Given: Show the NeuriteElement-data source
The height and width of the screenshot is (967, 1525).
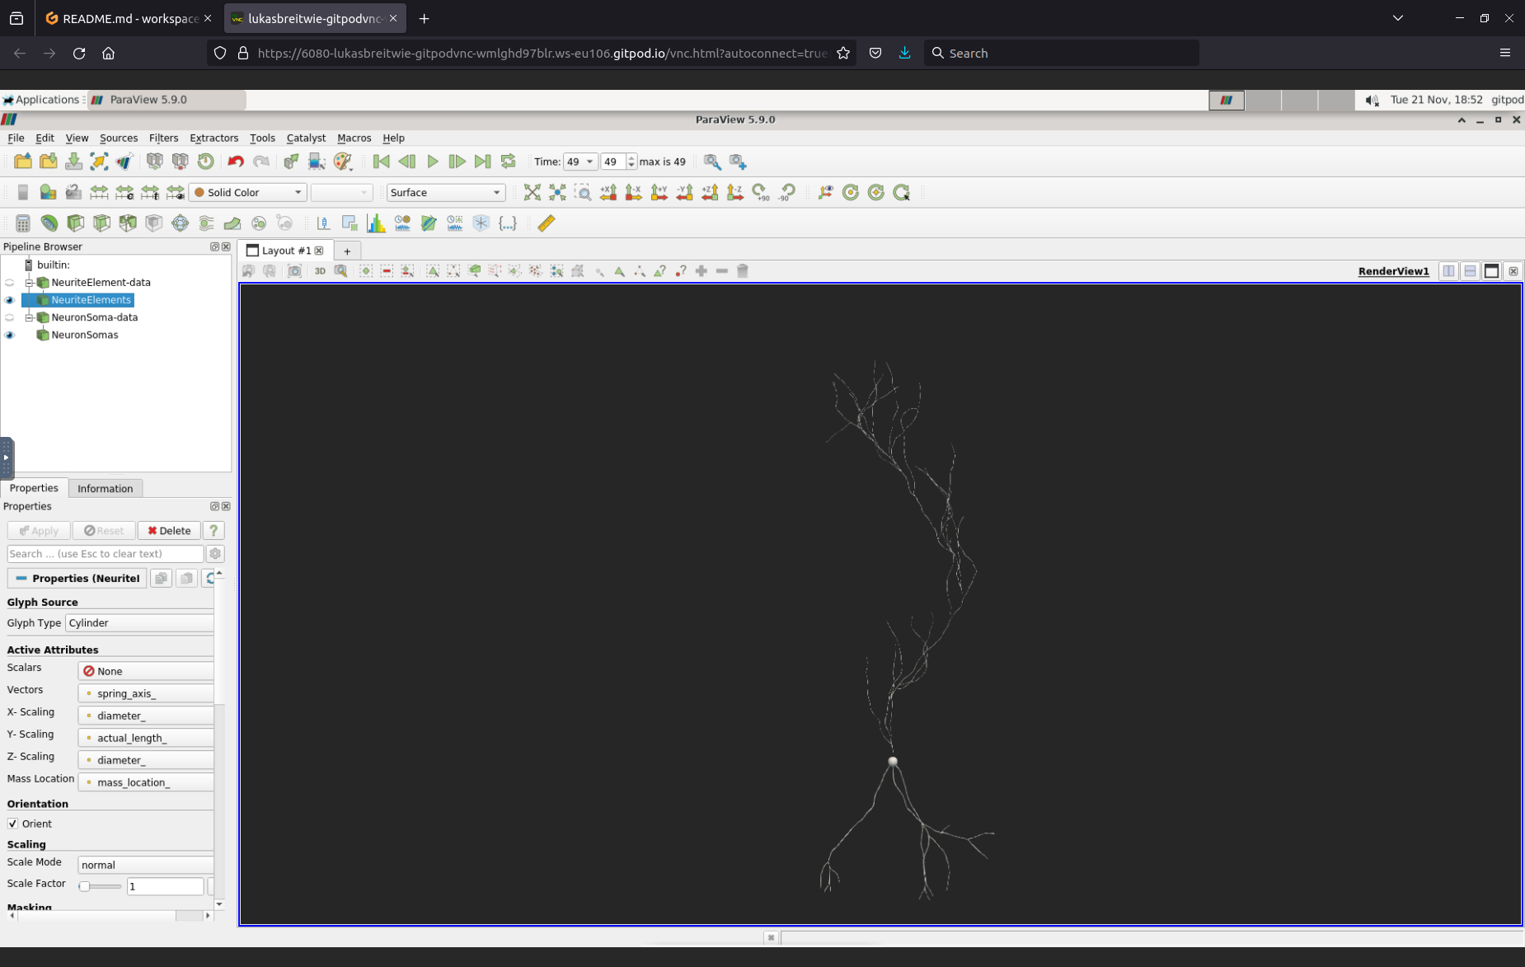Looking at the screenshot, I should (10, 283).
